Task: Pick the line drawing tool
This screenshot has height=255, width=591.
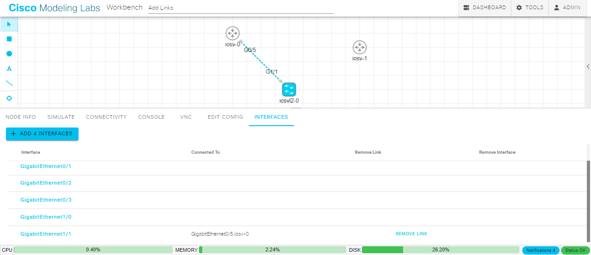Action: click(x=9, y=83)
